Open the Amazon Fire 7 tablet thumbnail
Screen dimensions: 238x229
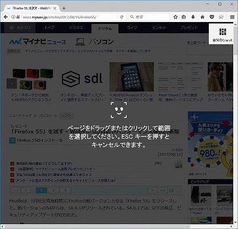131,77
